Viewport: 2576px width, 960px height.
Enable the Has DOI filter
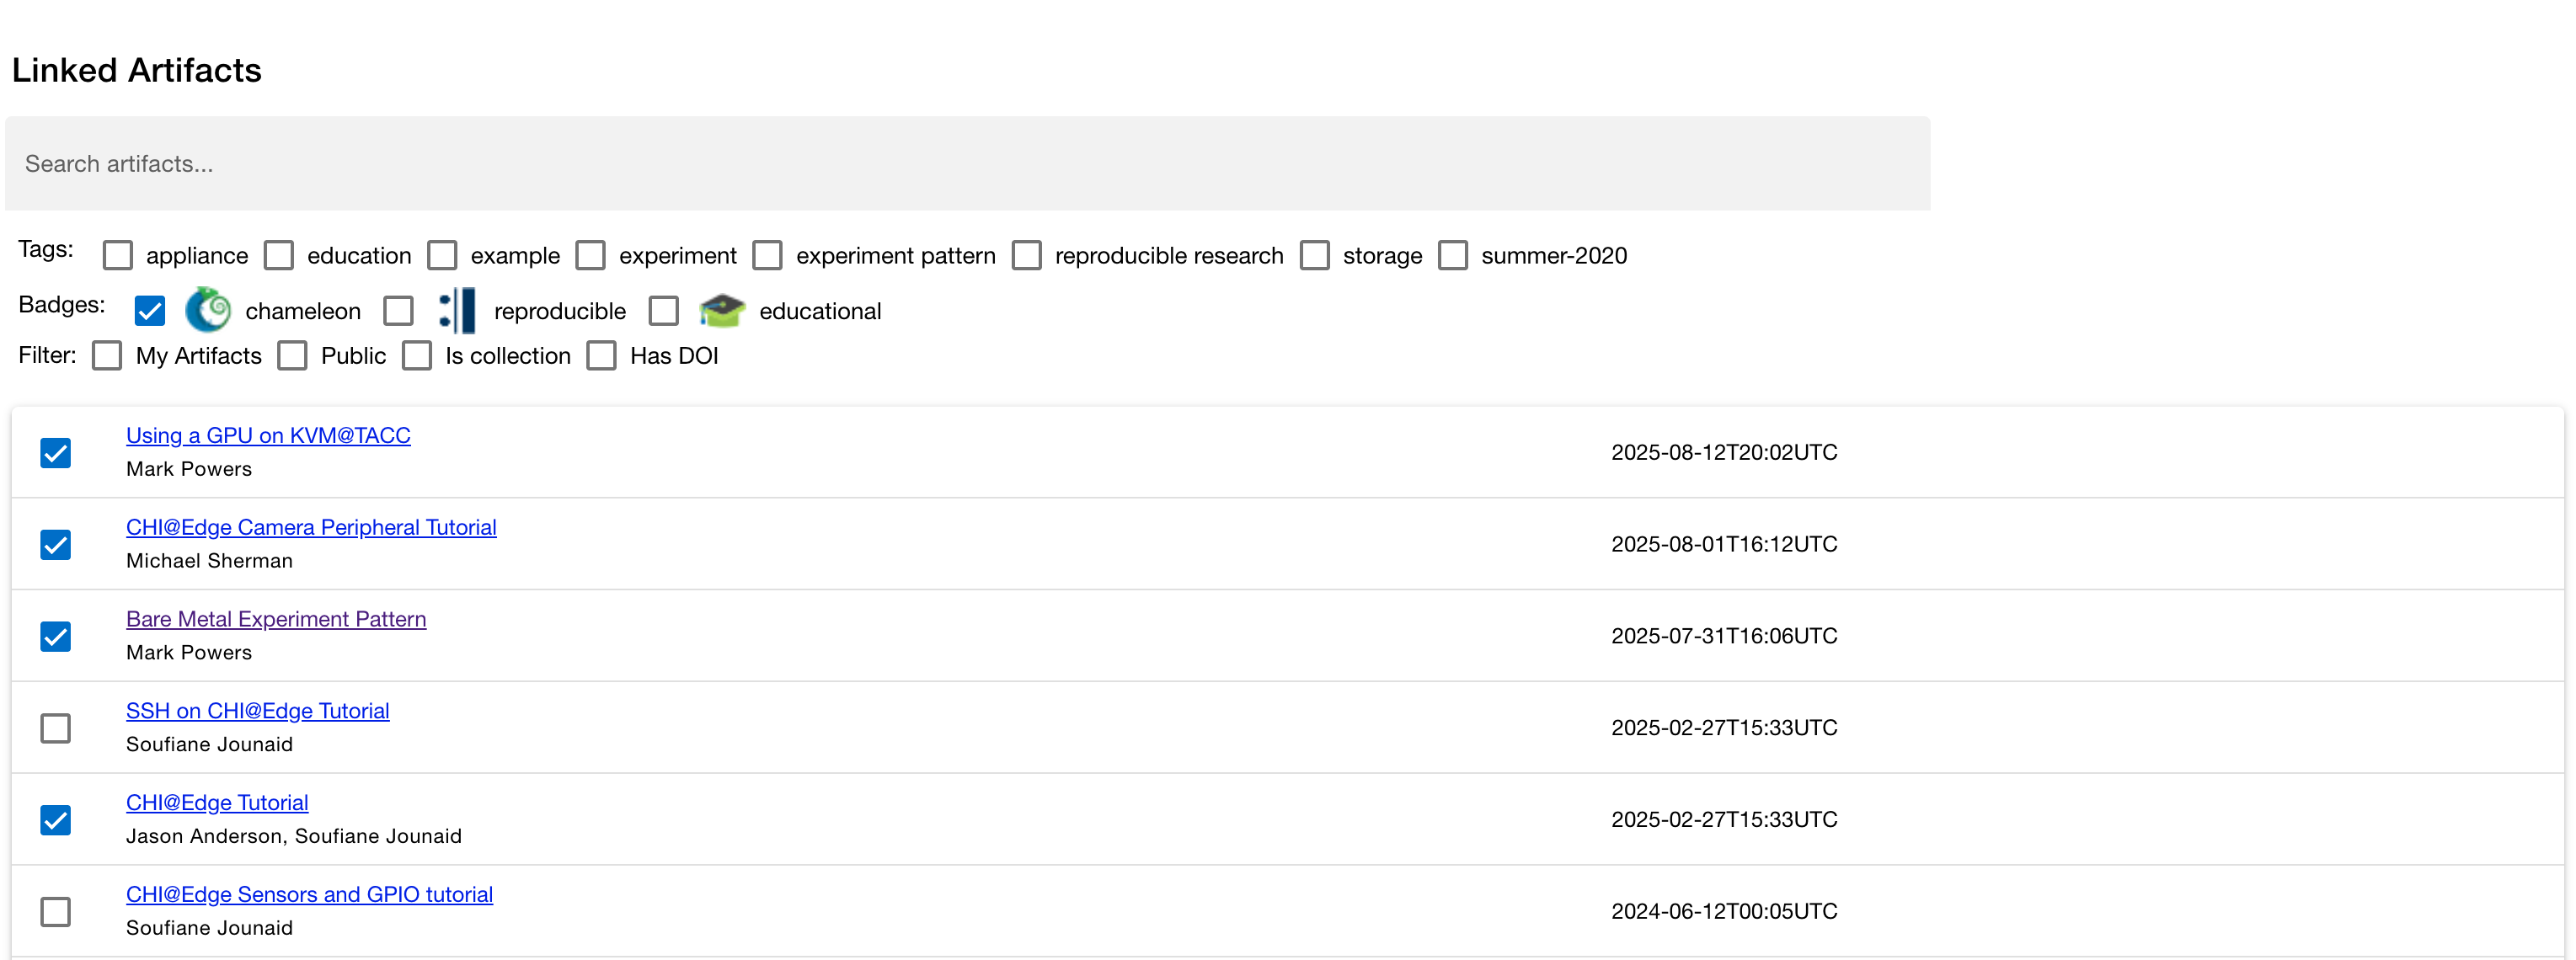point(601,356)
